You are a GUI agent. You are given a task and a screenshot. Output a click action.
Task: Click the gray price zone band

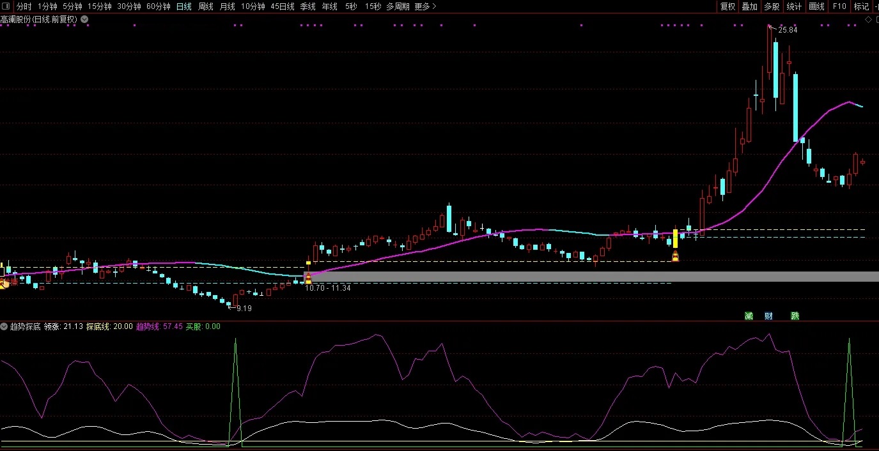(575, 277)
